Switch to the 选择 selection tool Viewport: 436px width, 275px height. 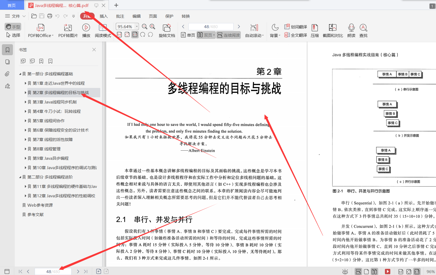coord(13,35)
